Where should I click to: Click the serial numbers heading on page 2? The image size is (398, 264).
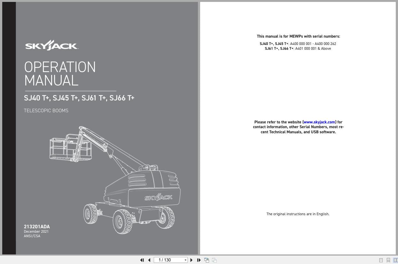(298, 36)
